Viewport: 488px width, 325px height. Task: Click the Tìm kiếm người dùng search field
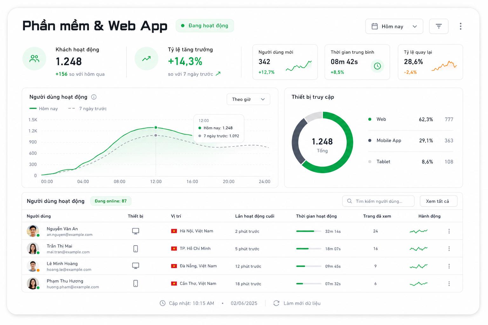pyautogui.click(x=378, y=201)
